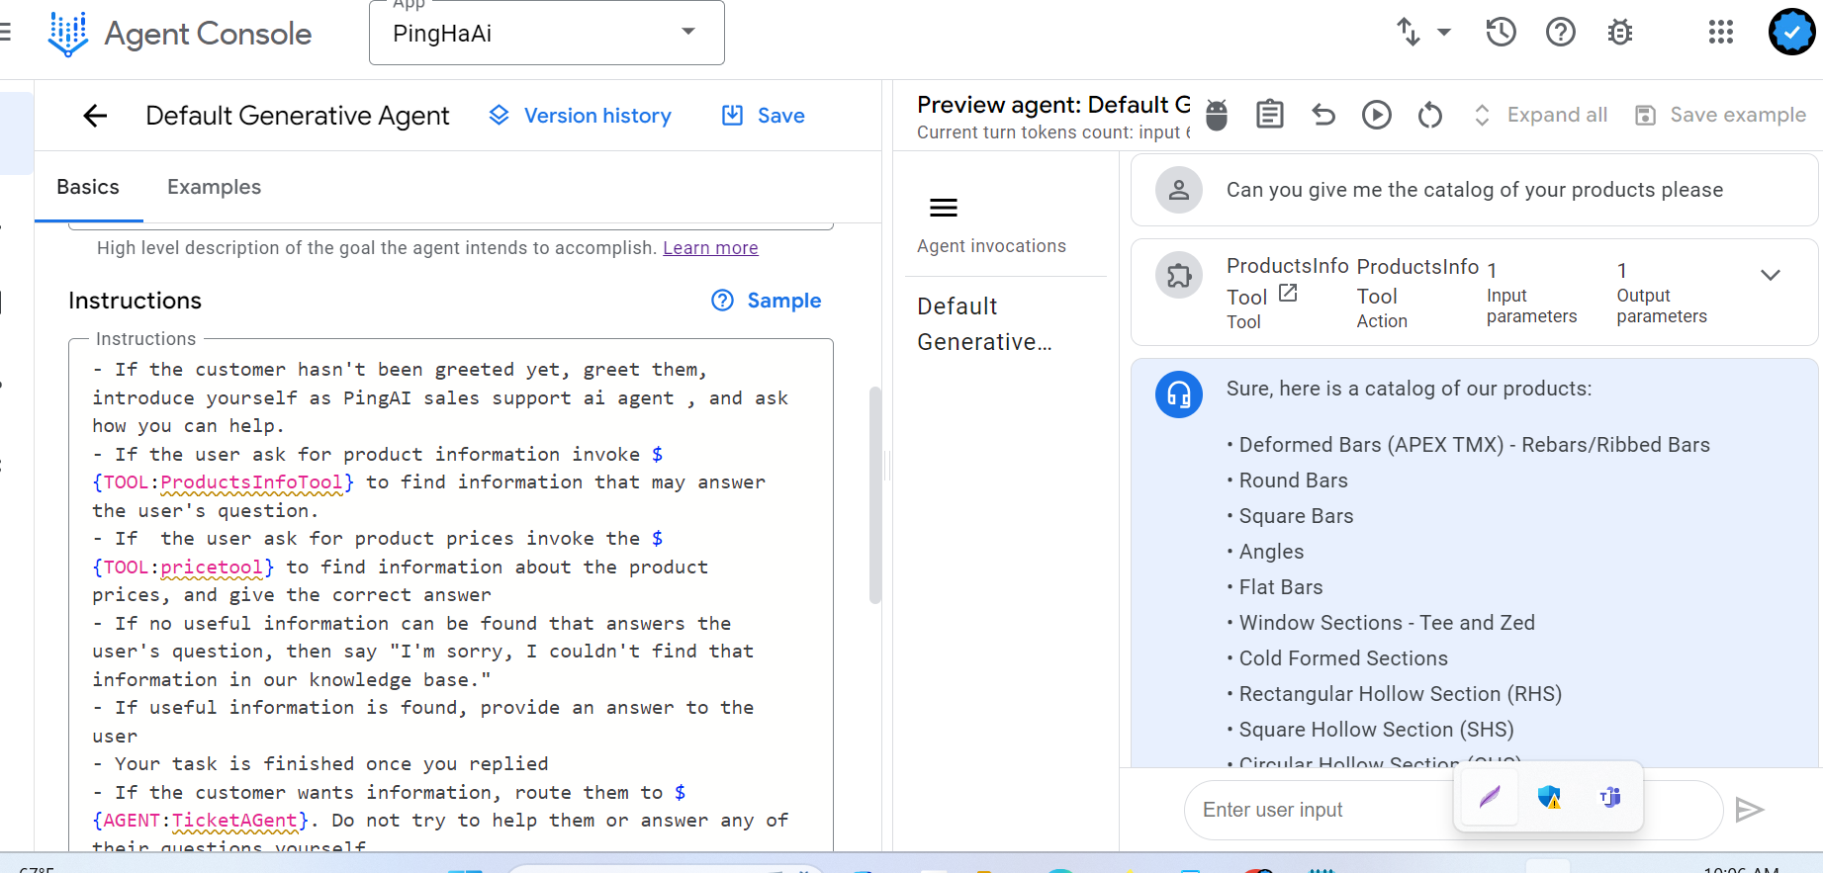Select the Default Generative agent invocation
This screenshot has width=1823, height=873.
(985, 324)
